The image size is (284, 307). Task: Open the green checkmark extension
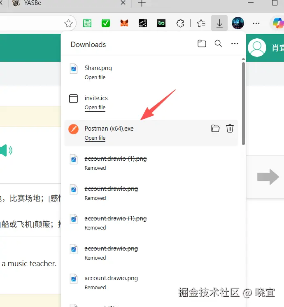point(106,23)
